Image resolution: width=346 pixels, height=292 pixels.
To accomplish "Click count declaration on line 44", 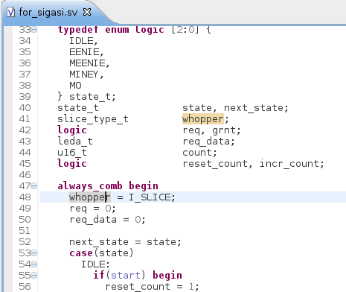I will pos(197,153).
